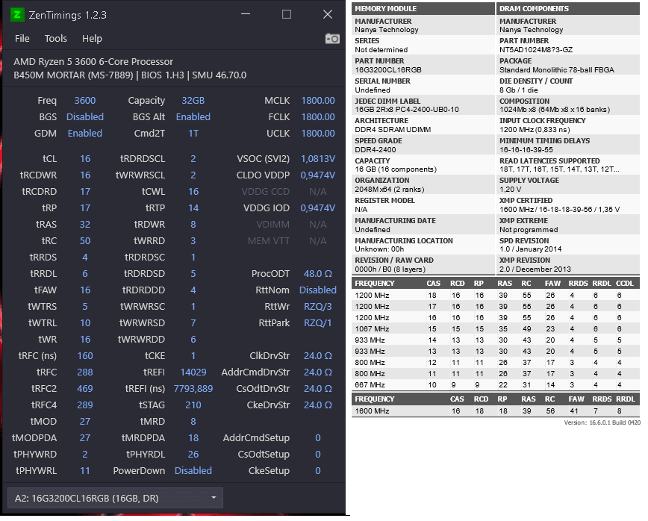This screenshot has width=648, height=521.
Task: Open the Tools menu
Action: (x=55, y=38)
